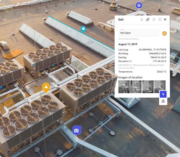The height and width of the screenshot is (157, 180).
Task: Open the third thermal image thumbnail
Action: tap(148, 87)
